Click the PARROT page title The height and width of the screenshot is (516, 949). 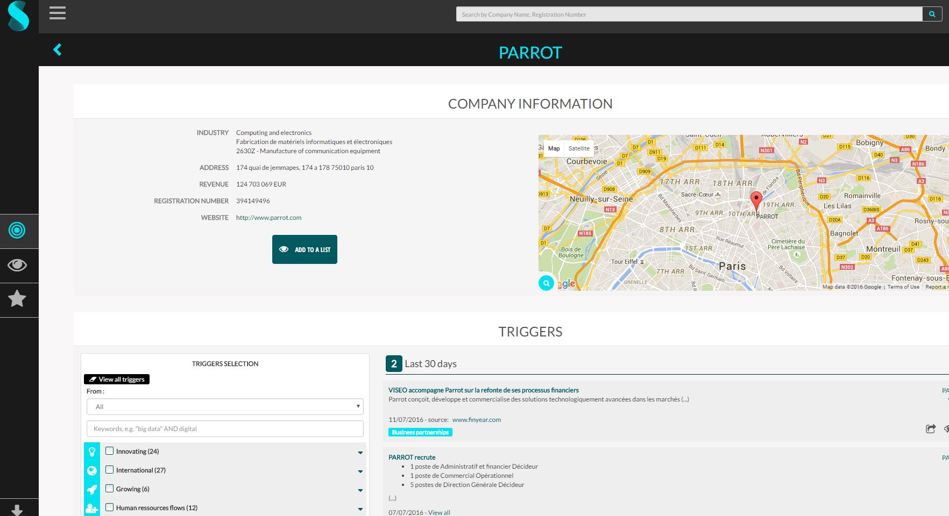point(530,53)
